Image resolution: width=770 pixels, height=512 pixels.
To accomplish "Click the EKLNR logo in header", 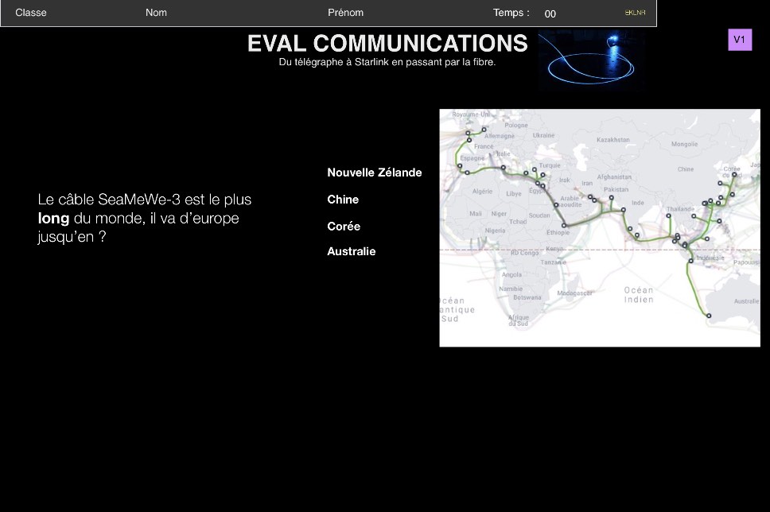I will click(x=635, y=13).
